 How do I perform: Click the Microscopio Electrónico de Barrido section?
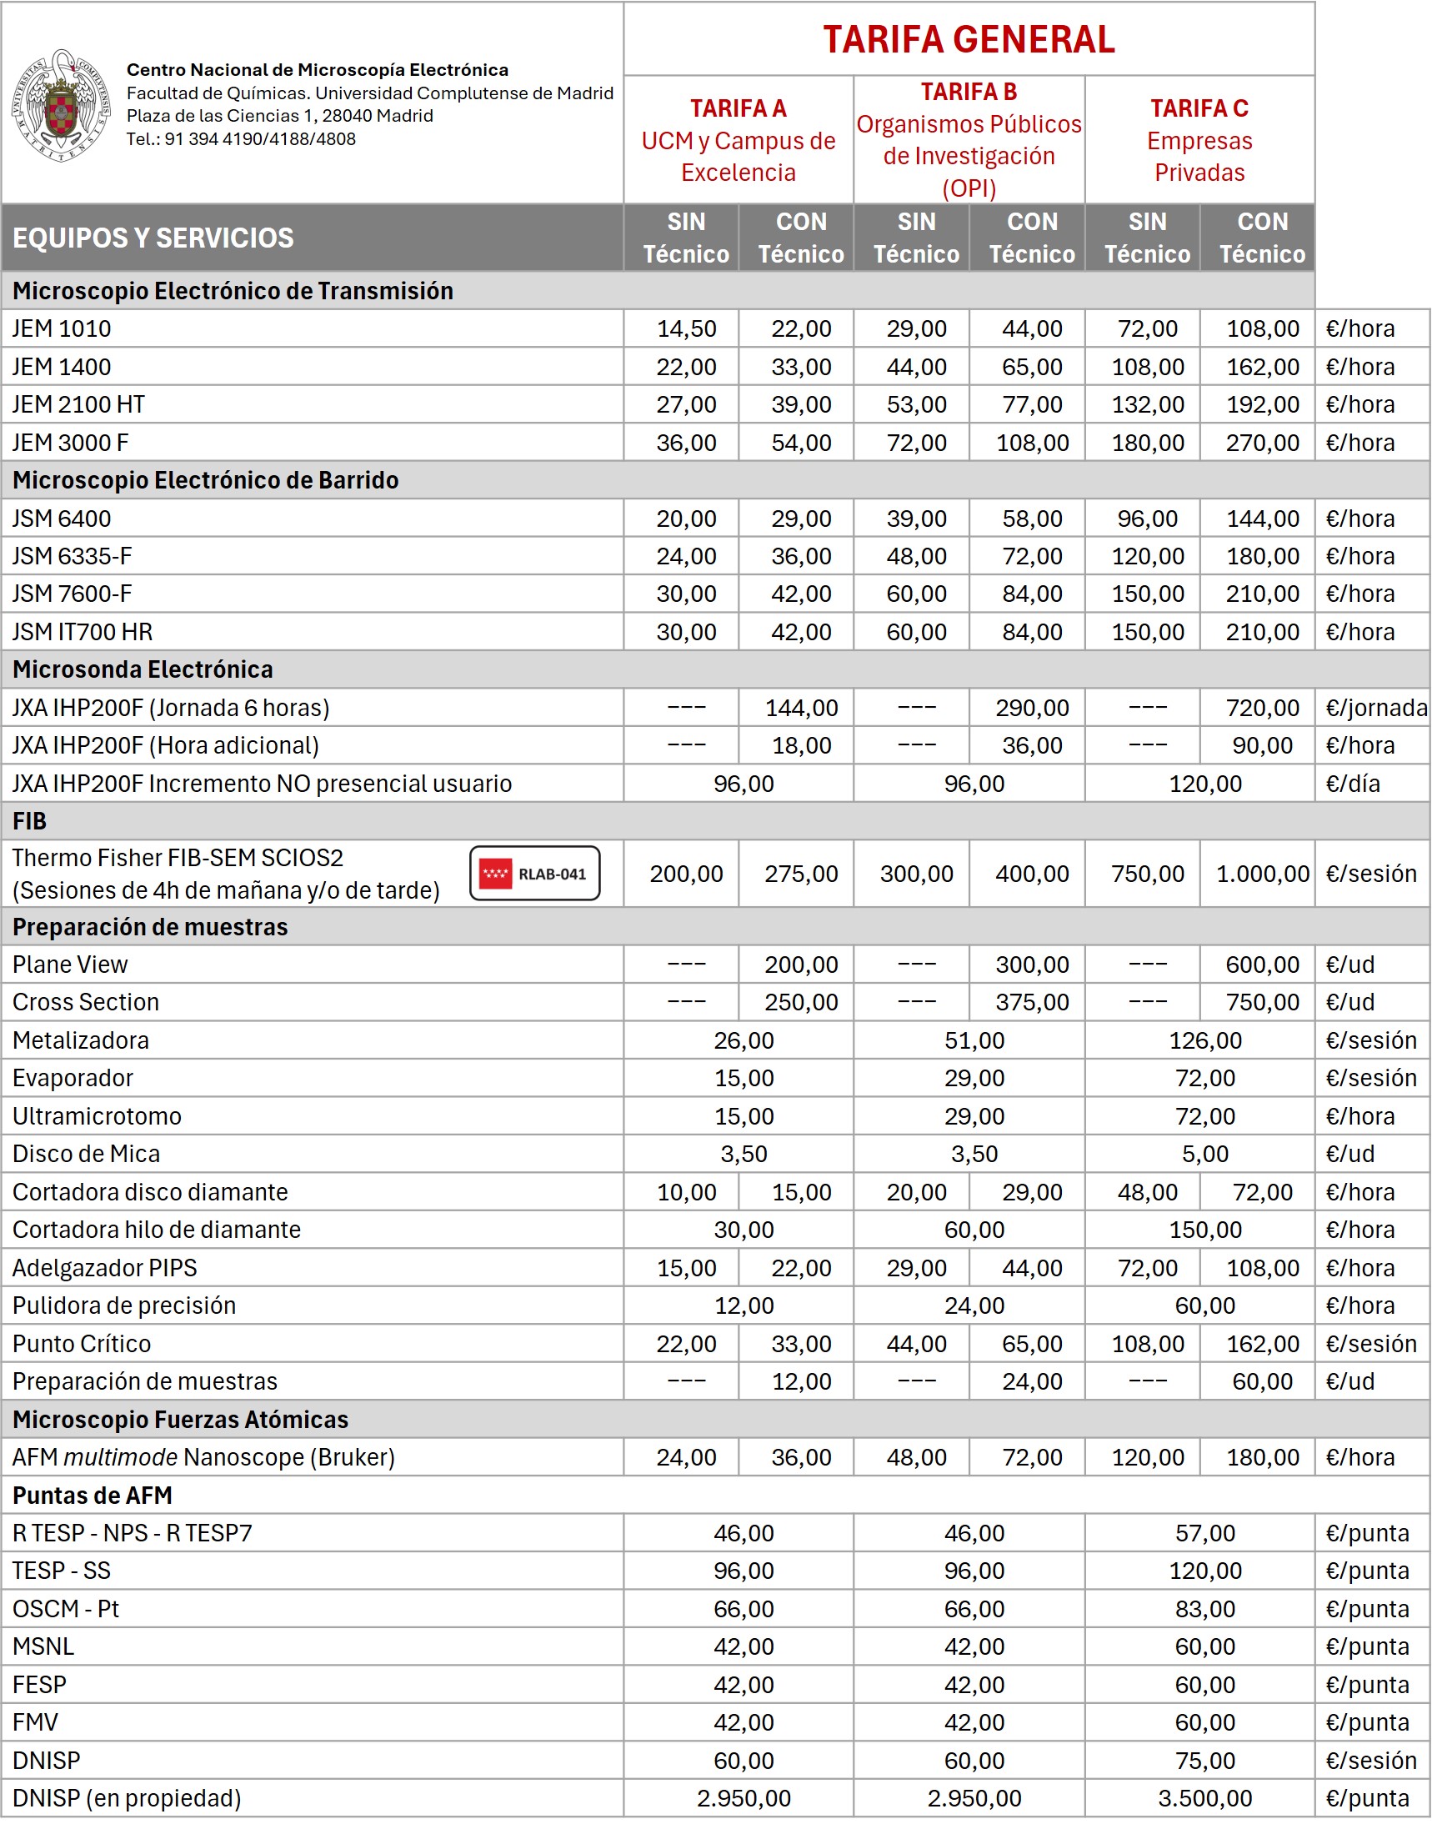click(205, 479)
